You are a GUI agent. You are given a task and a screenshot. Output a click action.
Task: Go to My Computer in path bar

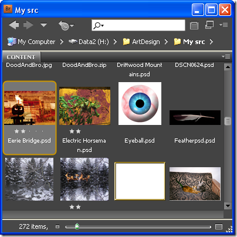click(31, 42)
